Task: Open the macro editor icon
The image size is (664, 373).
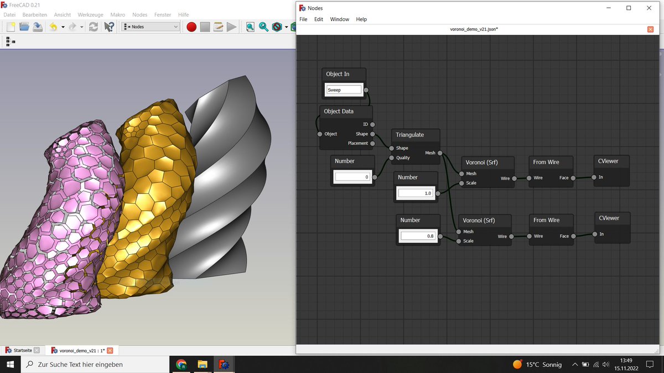Action: pos(218,27)
